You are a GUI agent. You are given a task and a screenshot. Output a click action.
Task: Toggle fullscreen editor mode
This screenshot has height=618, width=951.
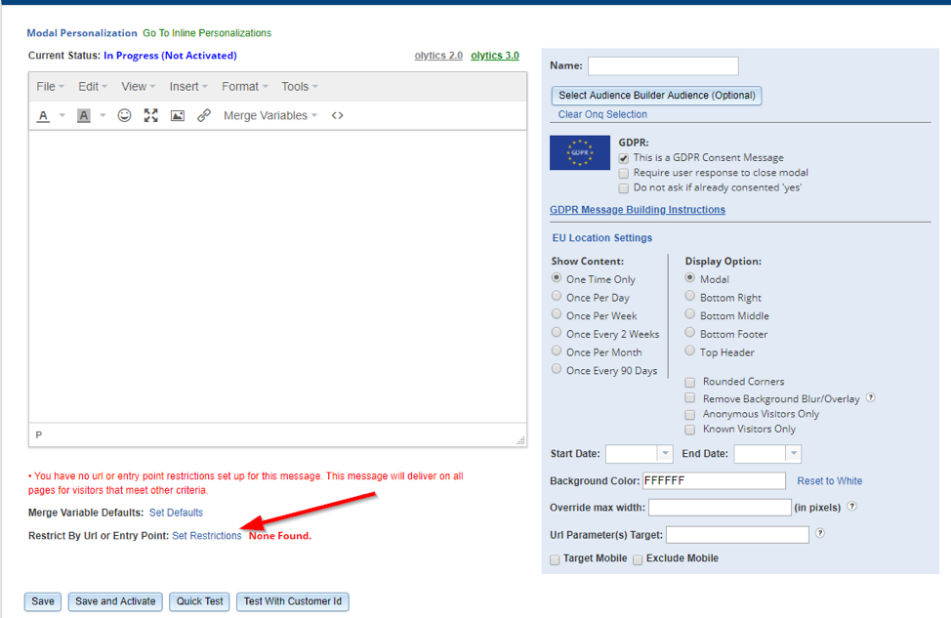[x=150, y=115]
